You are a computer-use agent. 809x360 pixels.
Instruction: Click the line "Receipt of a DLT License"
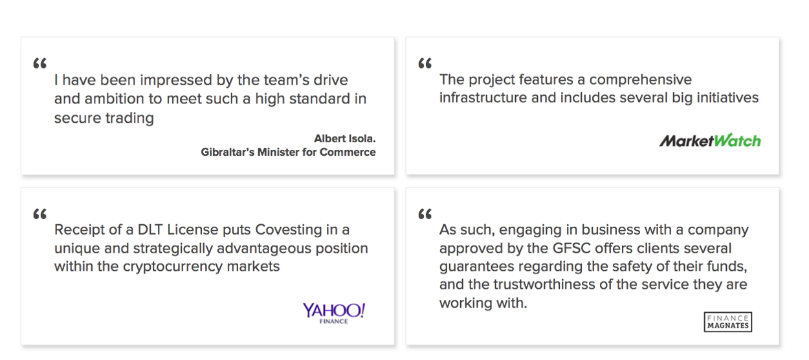point(202,229)
